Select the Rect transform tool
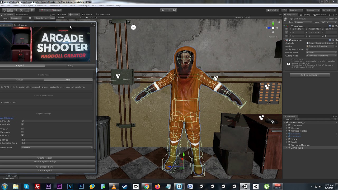This screenshot has height=190, width=338. 27,10
